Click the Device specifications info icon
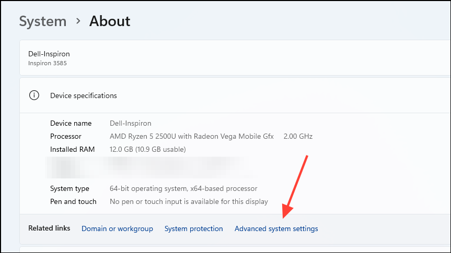The height and width of the screenshot is (253, 451). [x=34, y=95]
